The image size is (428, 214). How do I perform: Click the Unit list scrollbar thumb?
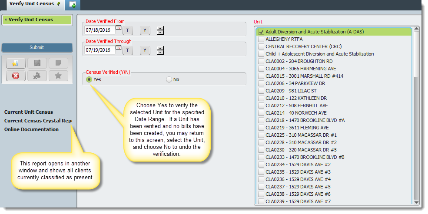[416, 54]
